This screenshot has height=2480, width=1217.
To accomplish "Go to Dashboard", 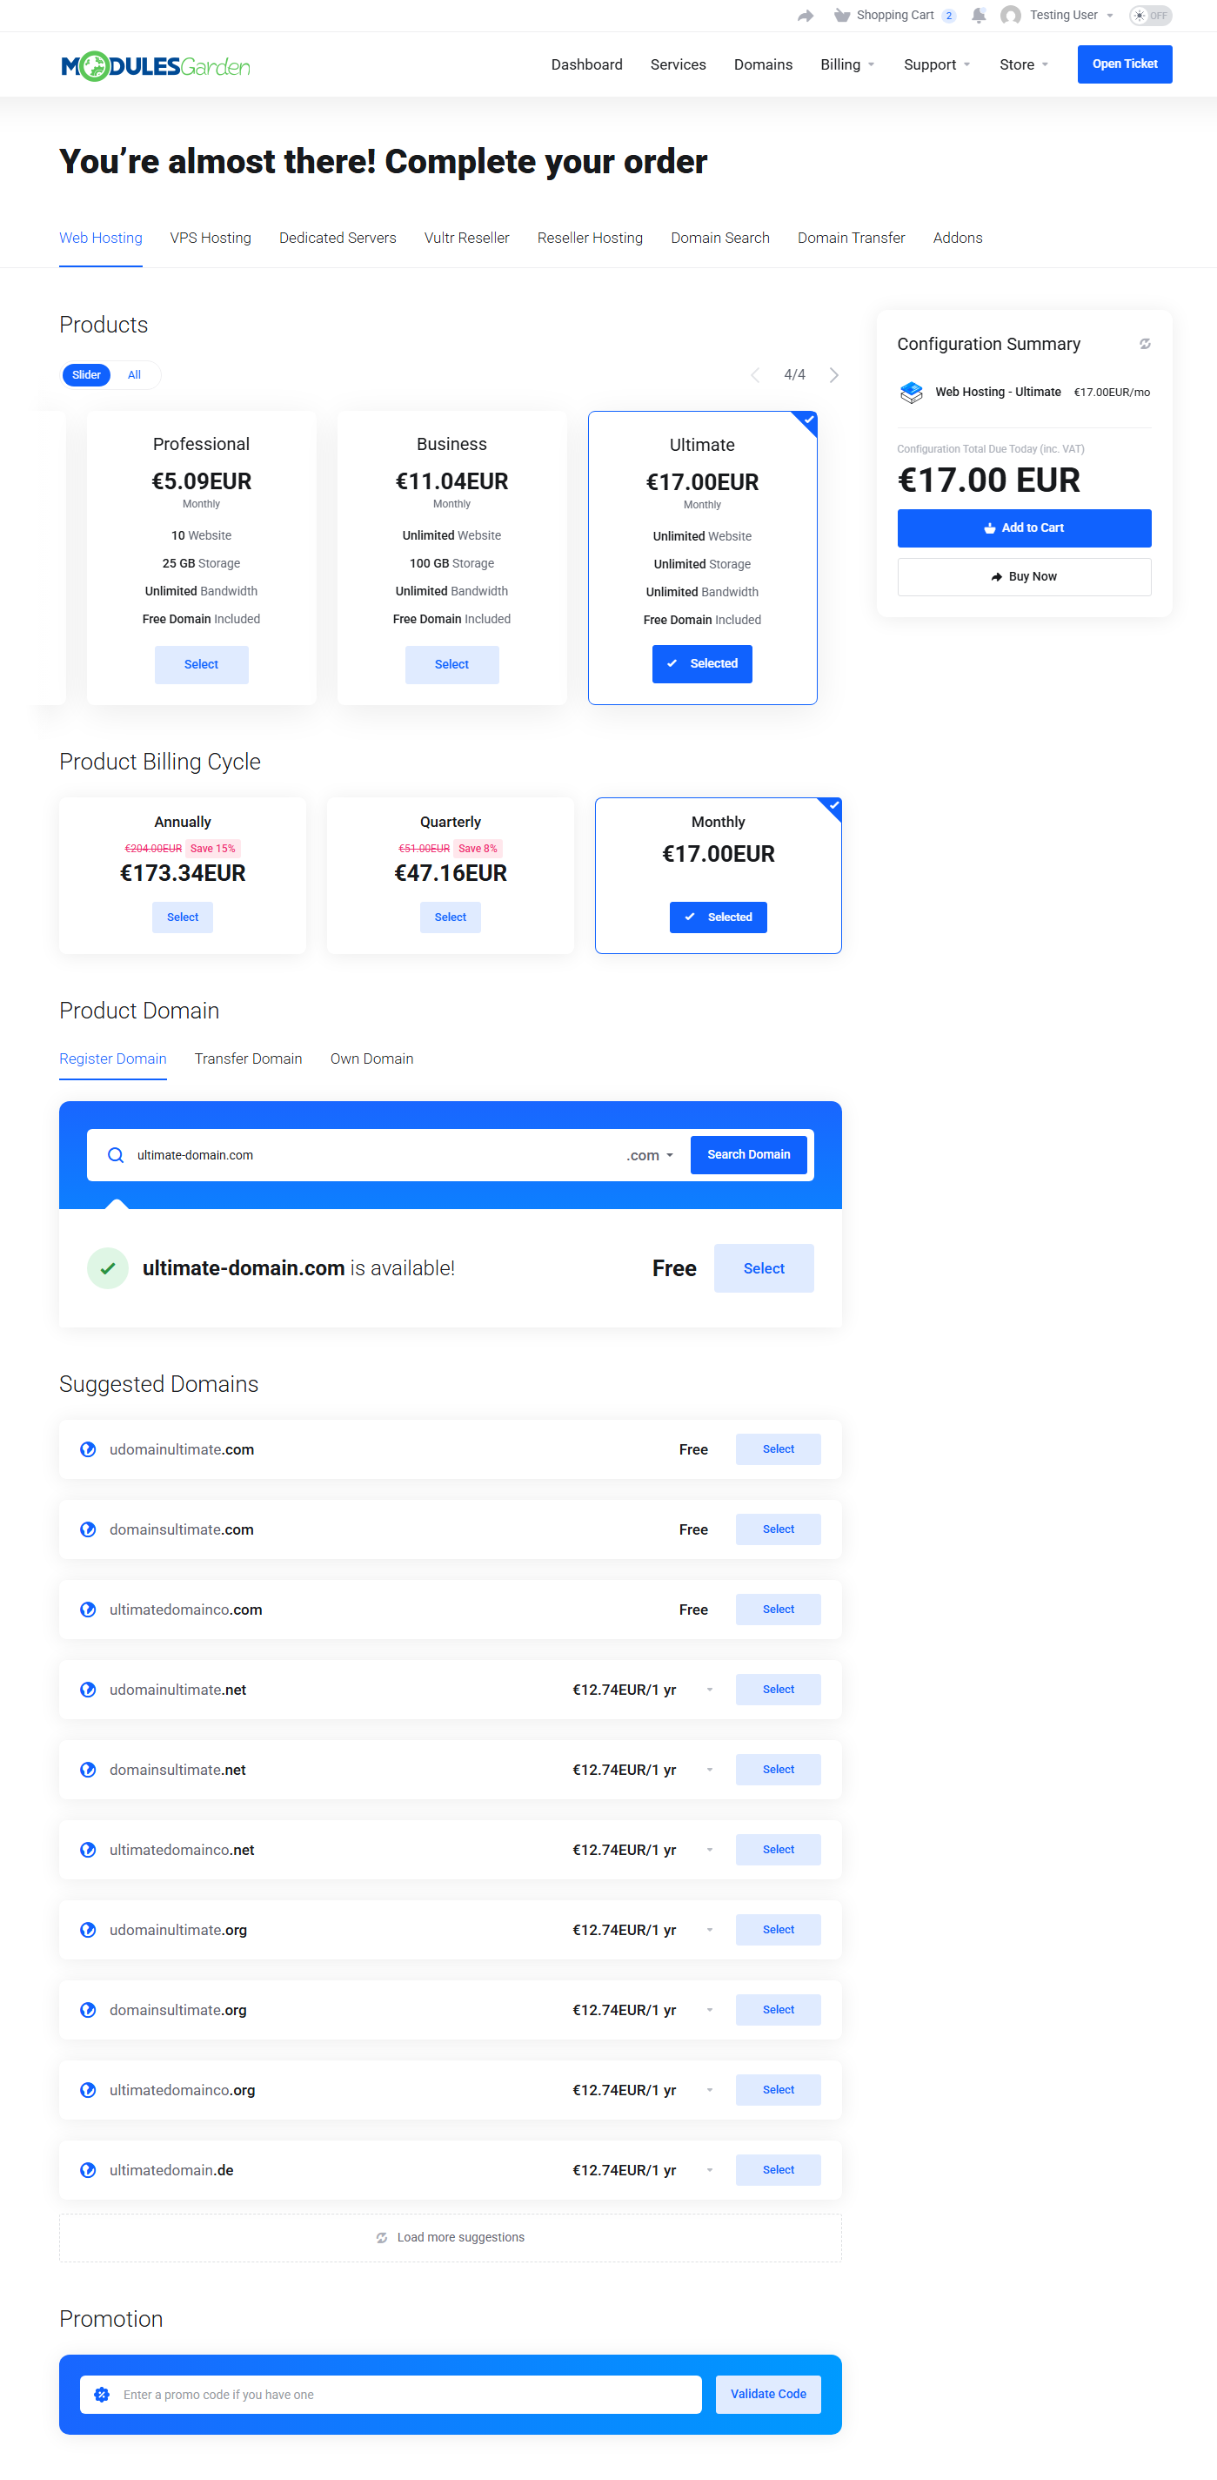I will [x=587, y=64].
